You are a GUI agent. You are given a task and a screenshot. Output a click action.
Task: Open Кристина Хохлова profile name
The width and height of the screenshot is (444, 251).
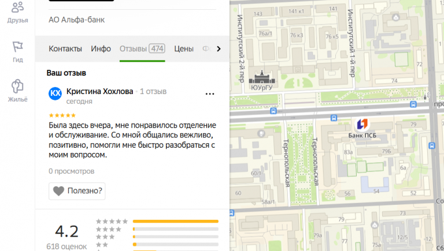pyautogui.click(x=99, y=91)
